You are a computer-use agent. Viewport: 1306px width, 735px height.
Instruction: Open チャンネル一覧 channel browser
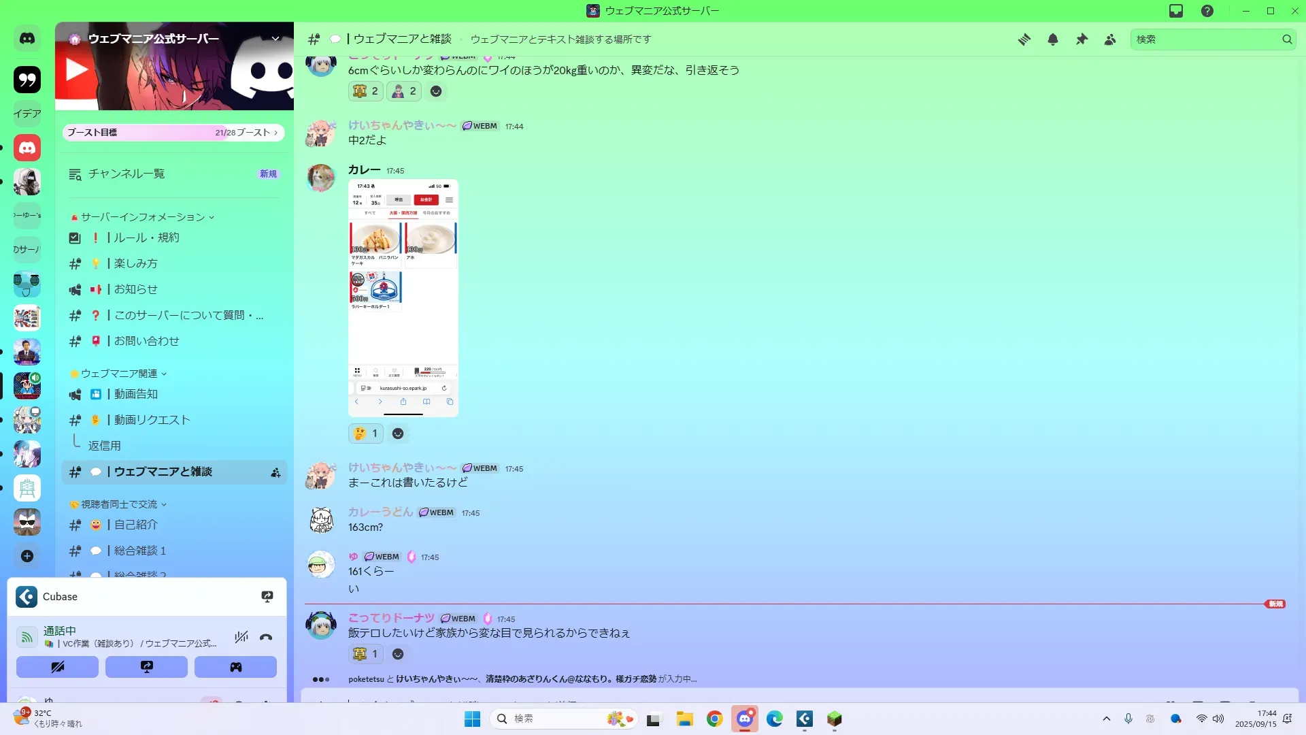tap(127, 174)
